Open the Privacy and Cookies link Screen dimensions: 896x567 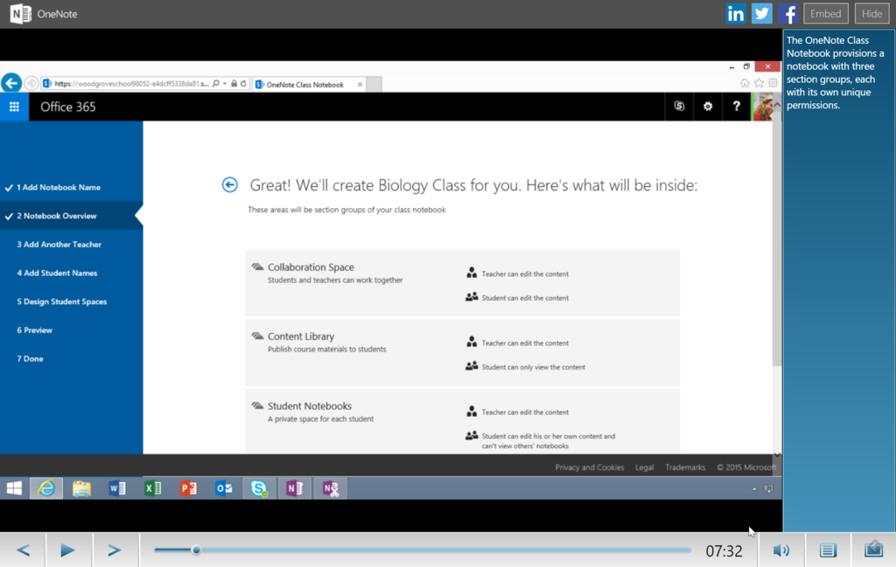pyautogui.click(x=589, y=467)
